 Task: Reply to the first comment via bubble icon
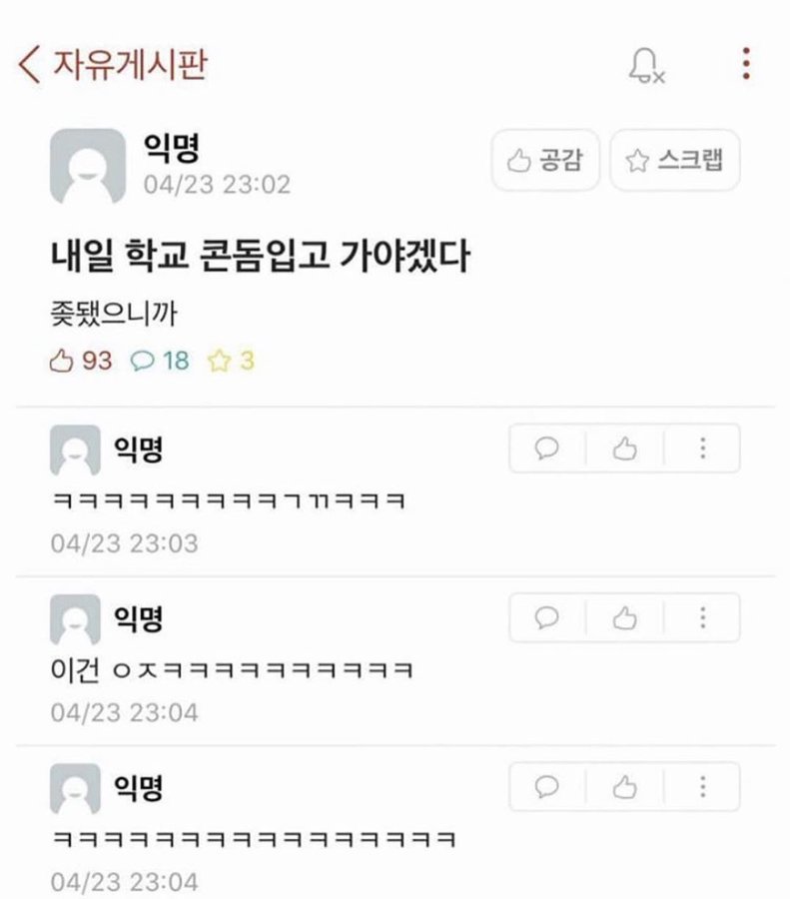pyautogui.click(x=547, y=449)
